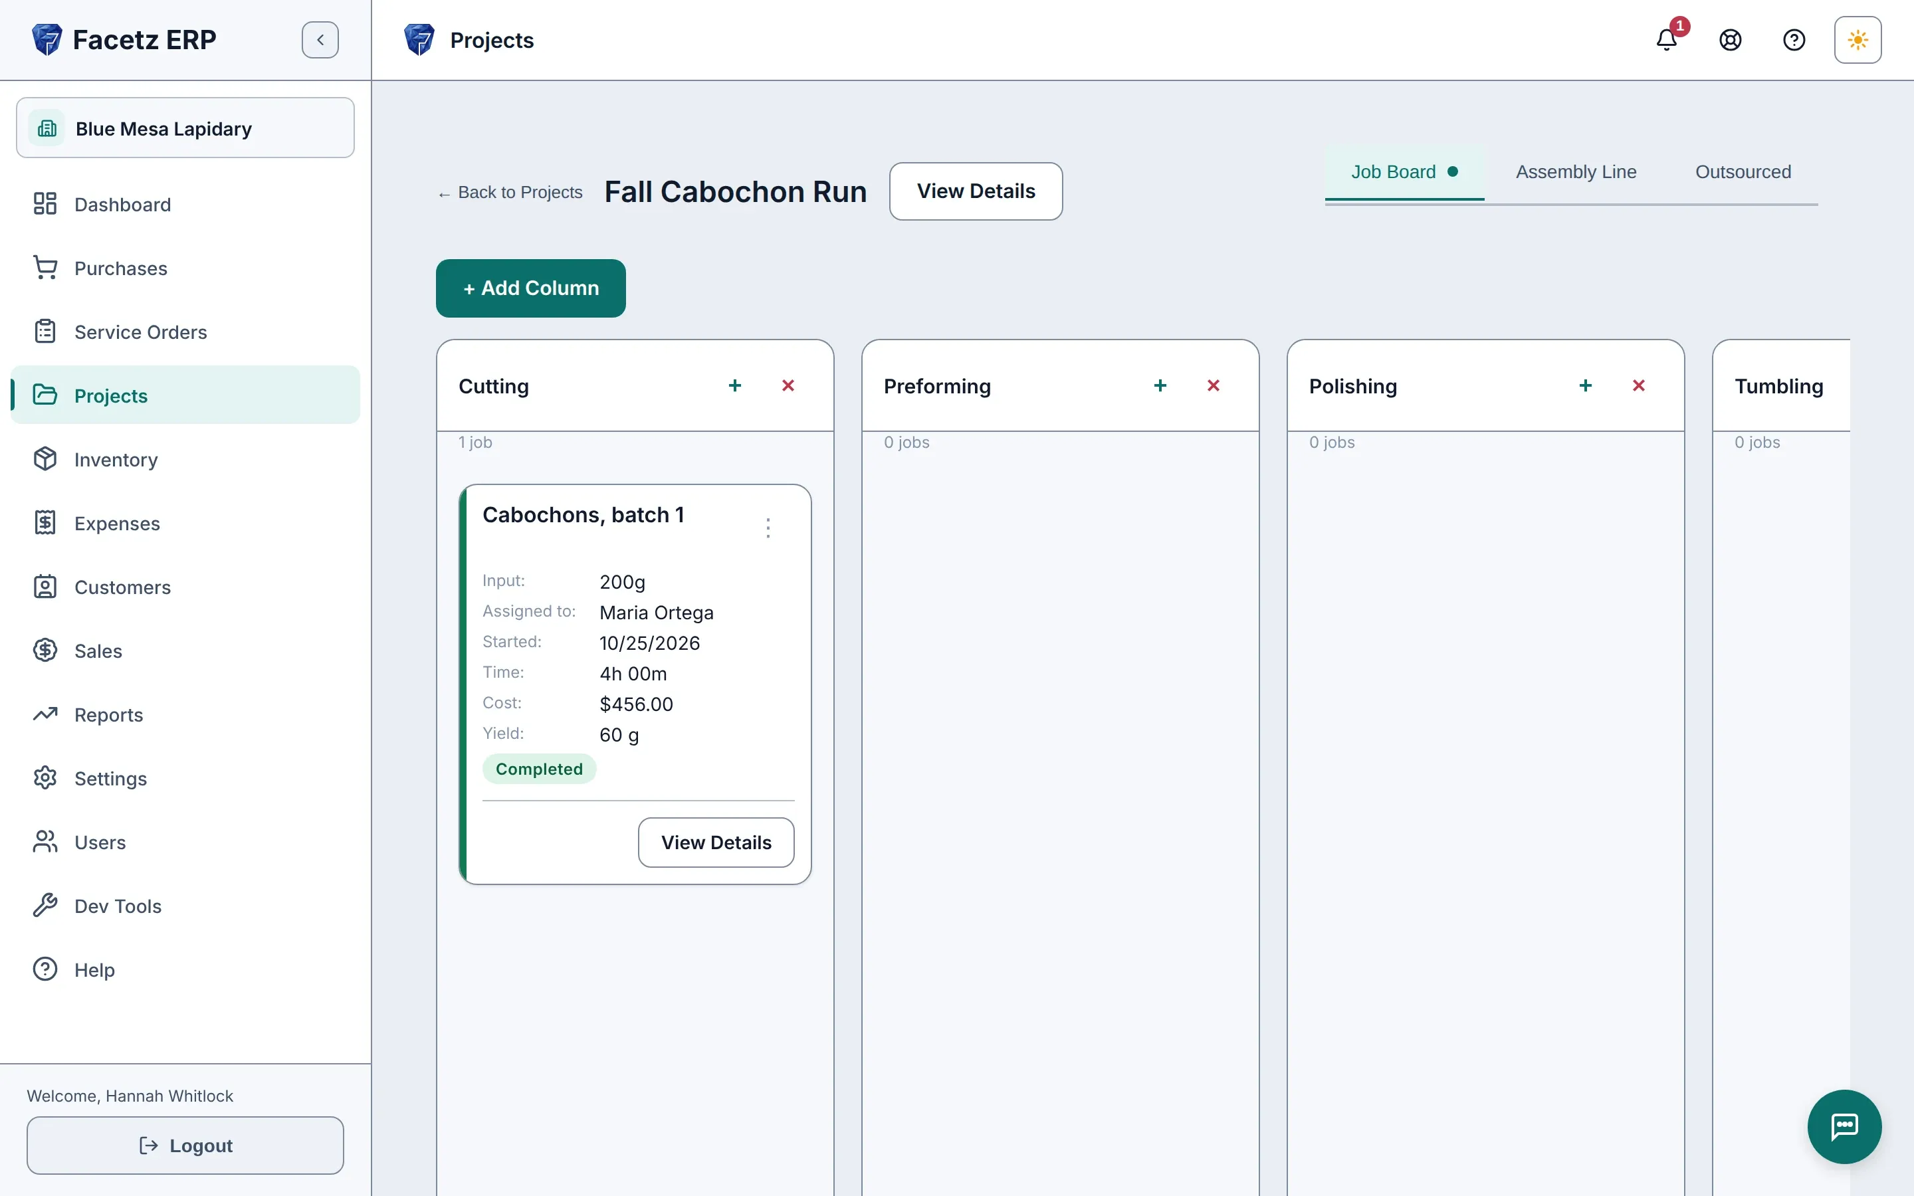Switch to Job Board tab

click(1405, 171)
